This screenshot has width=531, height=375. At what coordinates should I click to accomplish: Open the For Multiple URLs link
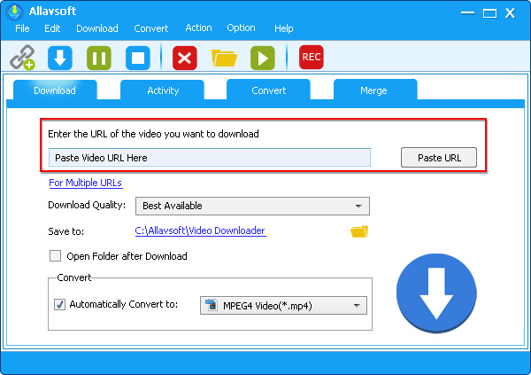tap(85, 183)
